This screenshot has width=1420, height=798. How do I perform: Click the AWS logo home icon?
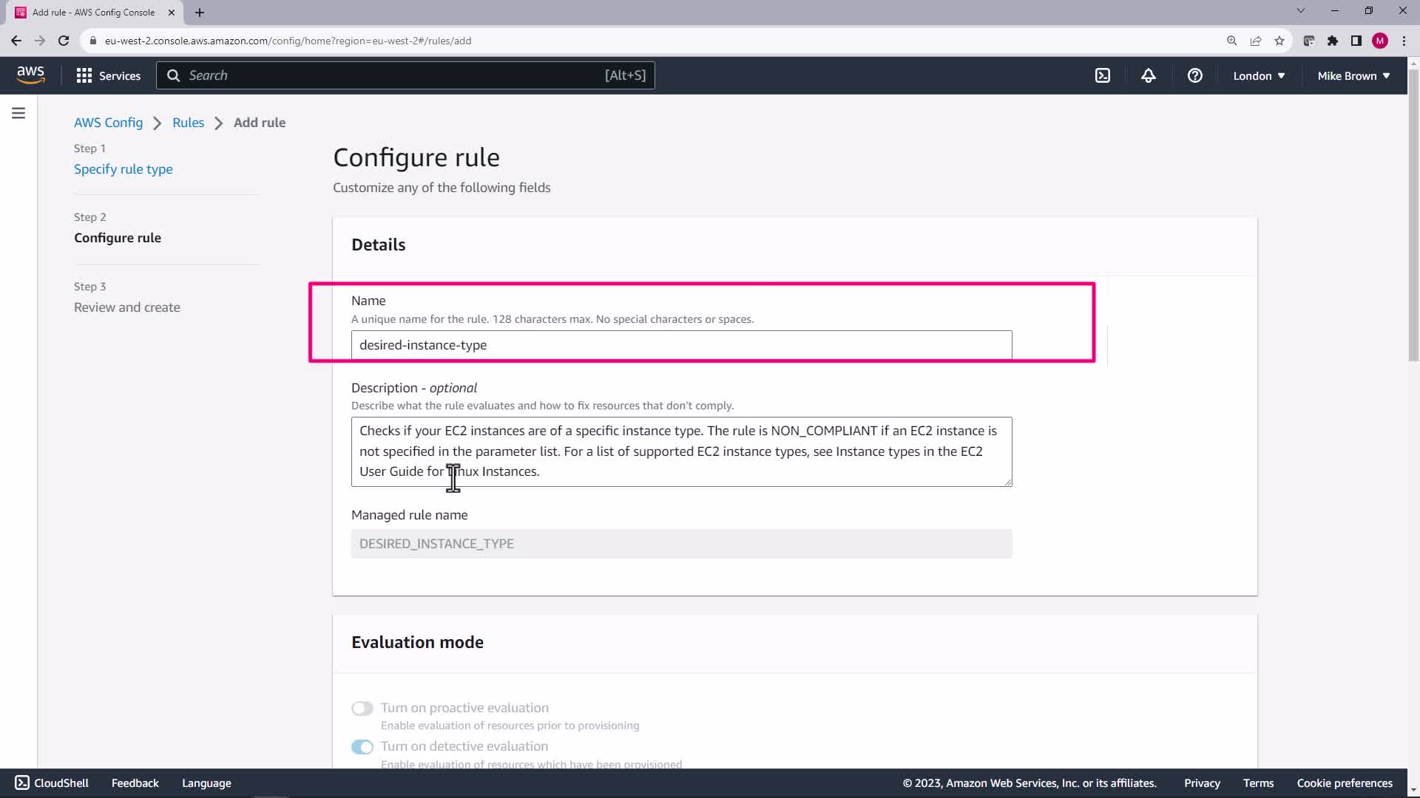[x=30, y=75]
